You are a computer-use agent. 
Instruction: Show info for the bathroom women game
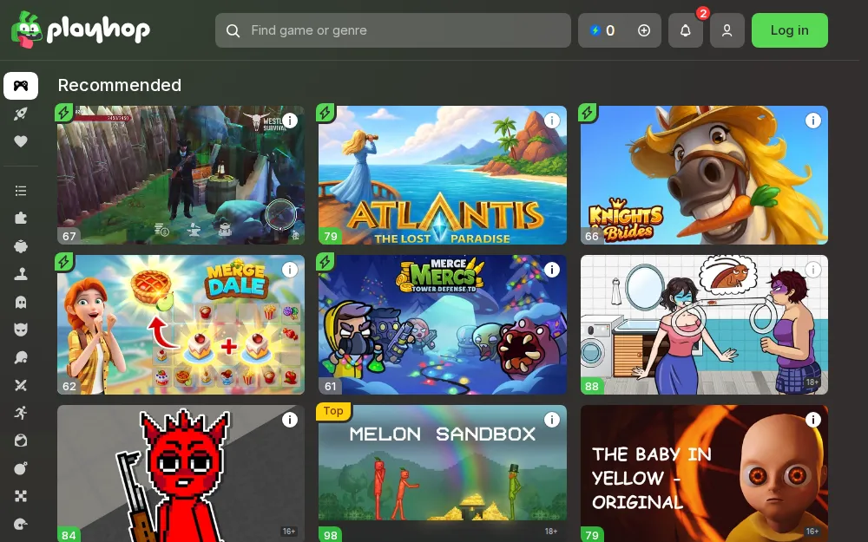click(x=812, y=270)
